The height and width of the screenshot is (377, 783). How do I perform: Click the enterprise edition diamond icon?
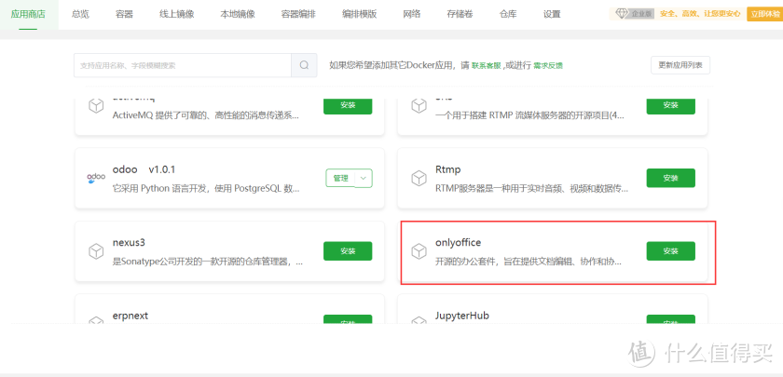pos(621,13)
